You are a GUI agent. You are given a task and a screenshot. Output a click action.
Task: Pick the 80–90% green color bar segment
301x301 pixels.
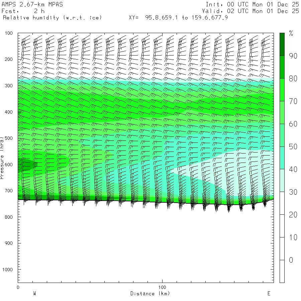(x=282, y=67)
